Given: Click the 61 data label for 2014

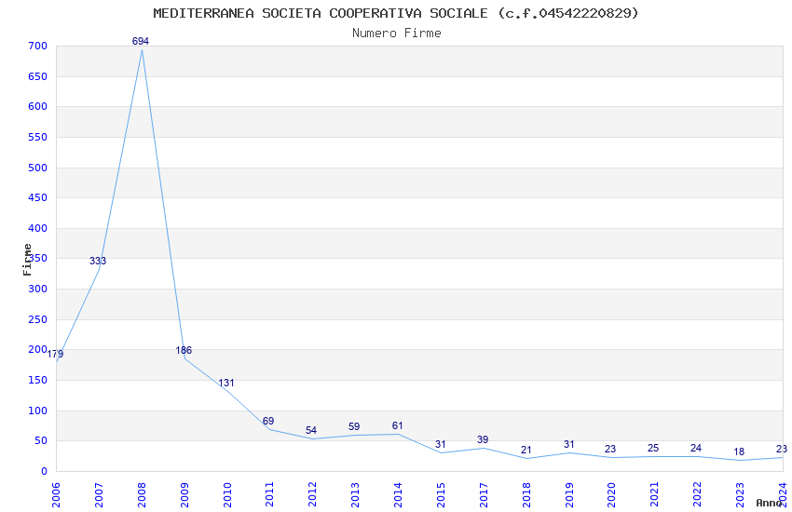Looking at the screenshot, I should (x=398, y=425).
